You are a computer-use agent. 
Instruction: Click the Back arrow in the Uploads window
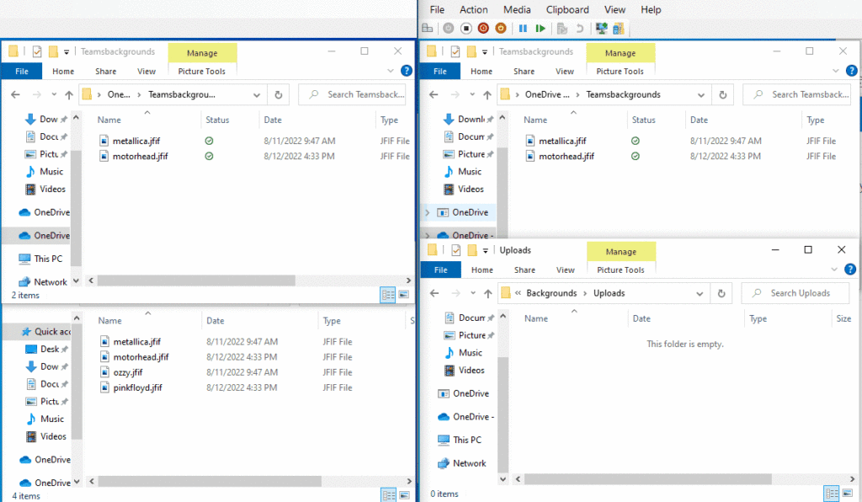coord(434,292)
